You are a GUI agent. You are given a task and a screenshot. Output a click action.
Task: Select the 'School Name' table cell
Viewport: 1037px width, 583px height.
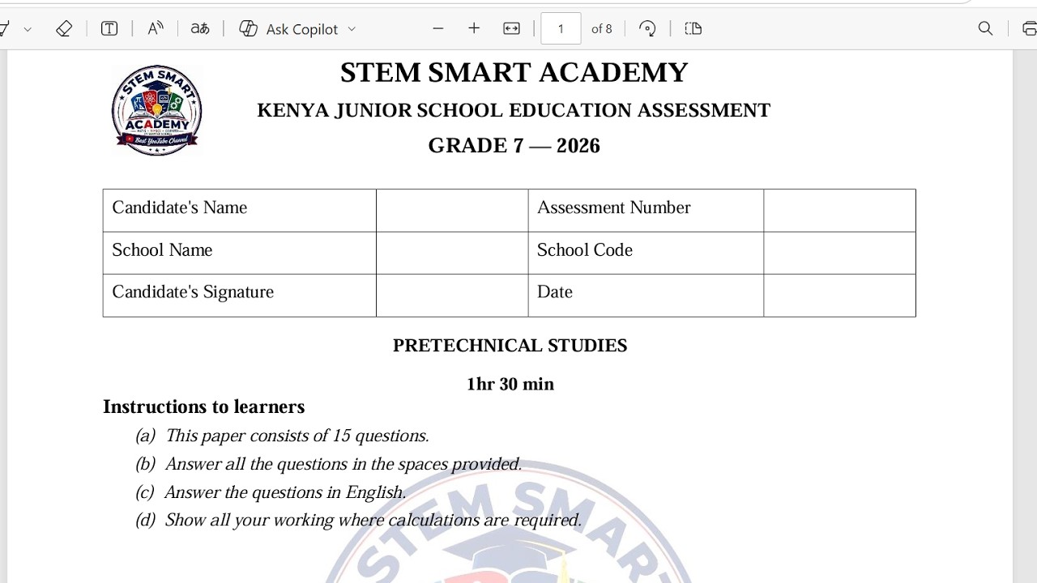(x=240, y=253)
